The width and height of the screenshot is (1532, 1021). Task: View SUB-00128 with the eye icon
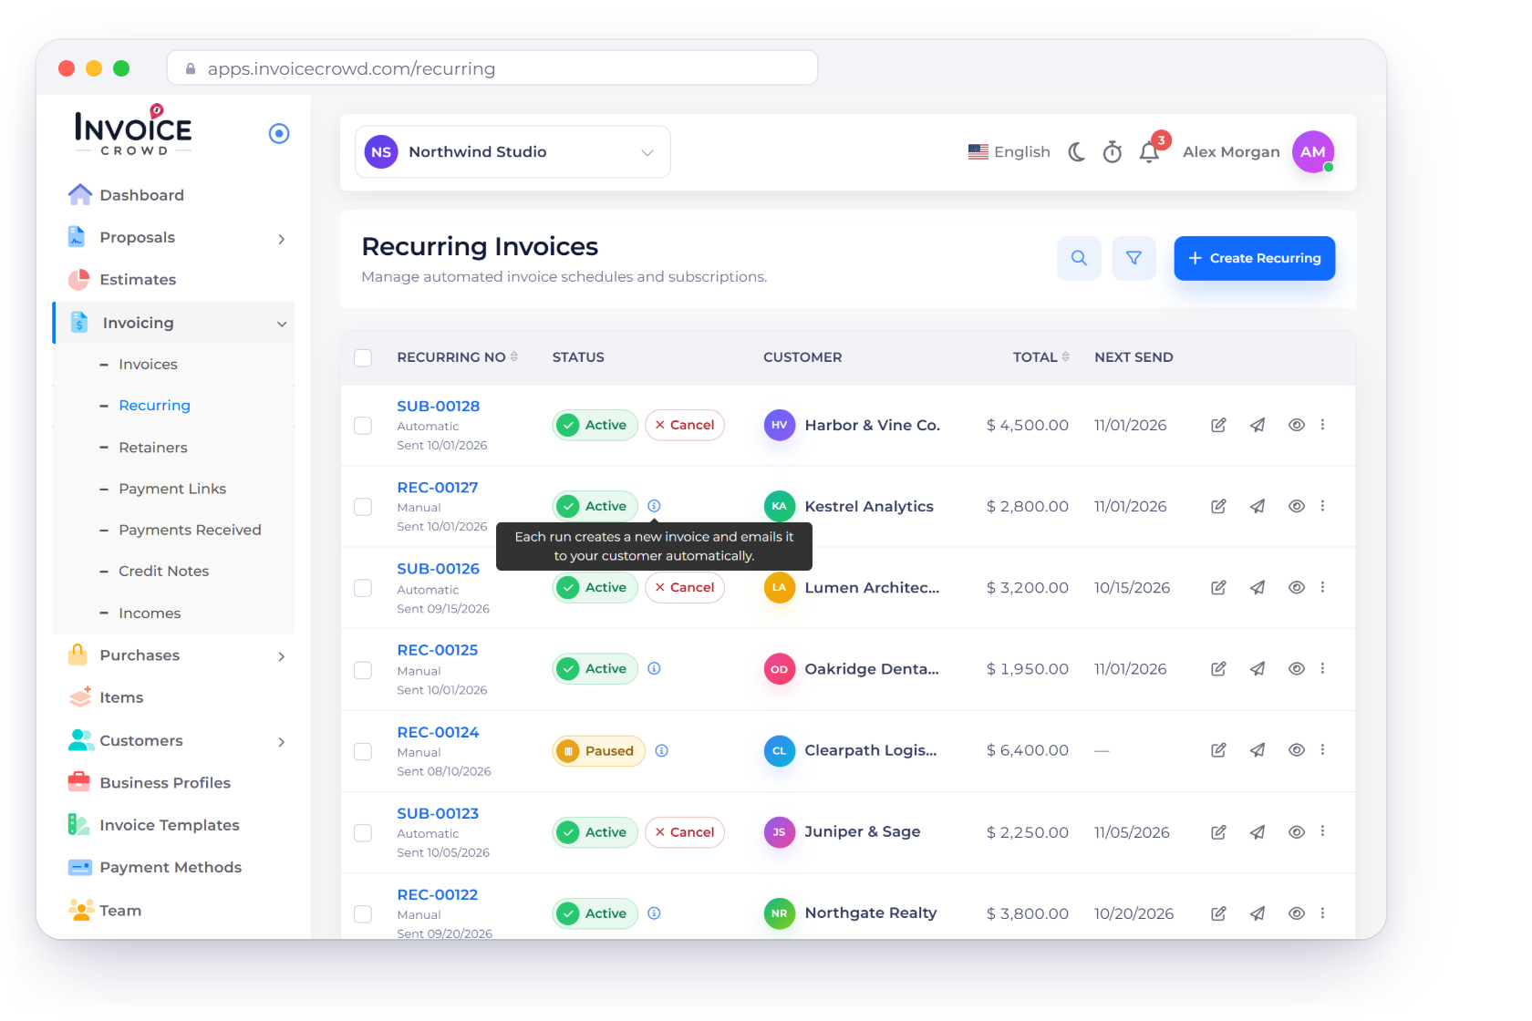pos(1297,425)
